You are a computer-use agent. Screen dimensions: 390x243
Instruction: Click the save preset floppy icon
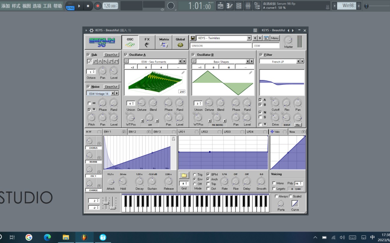click(x=193, y=38)
